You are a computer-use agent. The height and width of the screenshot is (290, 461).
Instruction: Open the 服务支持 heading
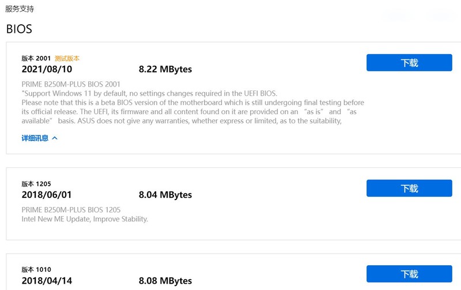(20, 9)
